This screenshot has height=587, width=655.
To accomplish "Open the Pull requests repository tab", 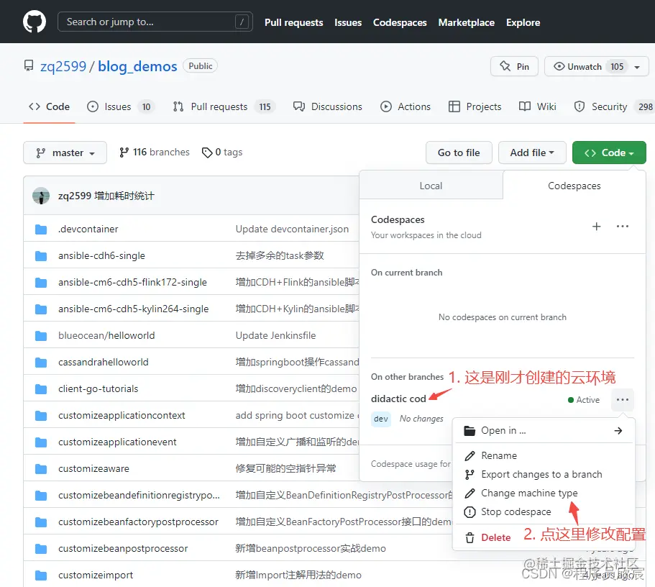I will click(223, 106).
